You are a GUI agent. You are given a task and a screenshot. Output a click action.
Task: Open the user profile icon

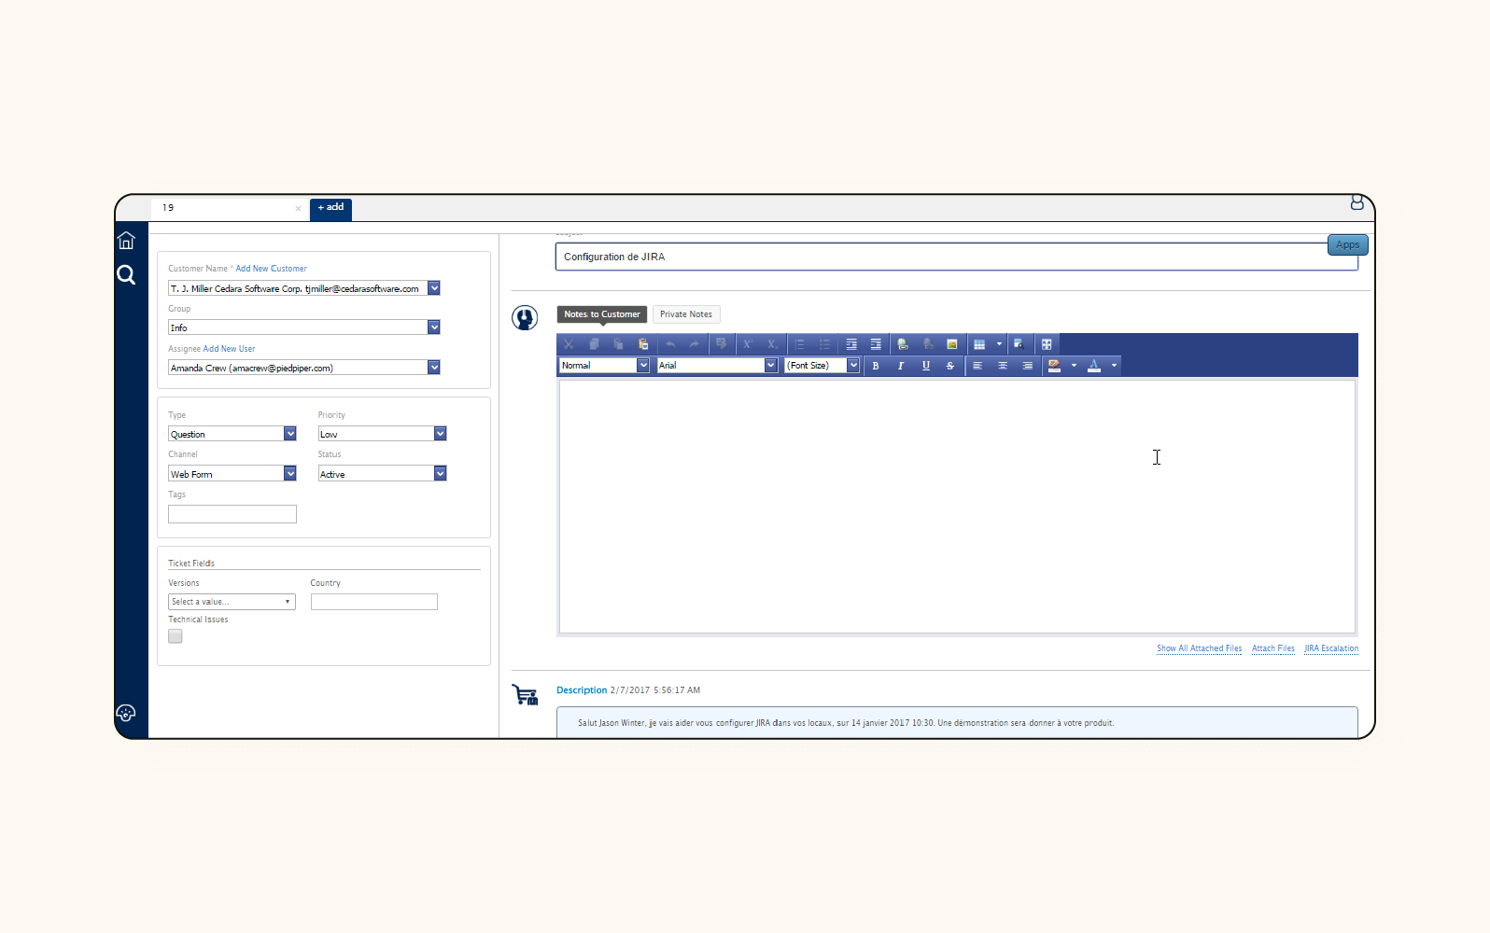click(1357, 202)
